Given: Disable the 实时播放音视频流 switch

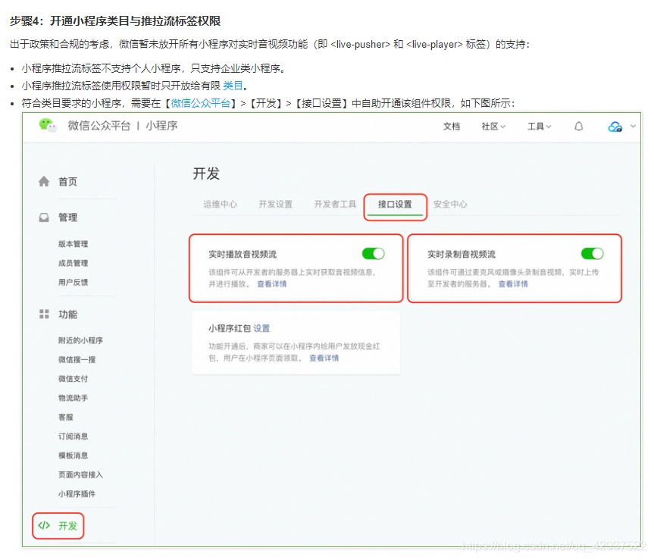Looking at the screenshot, I should tap(372, 254).
